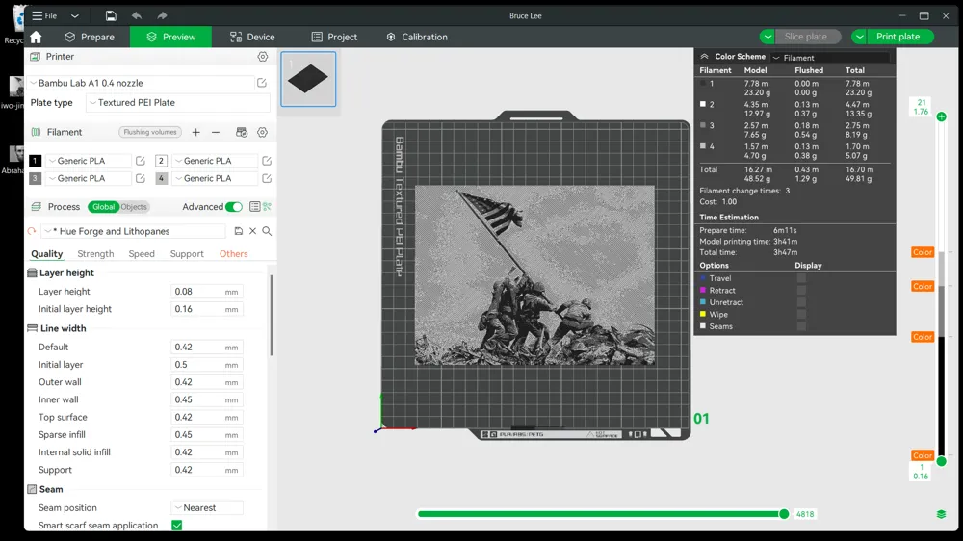Open the printer selection dropdown
The height and width of the screenshot is (541, 963).
coord(140,83)
